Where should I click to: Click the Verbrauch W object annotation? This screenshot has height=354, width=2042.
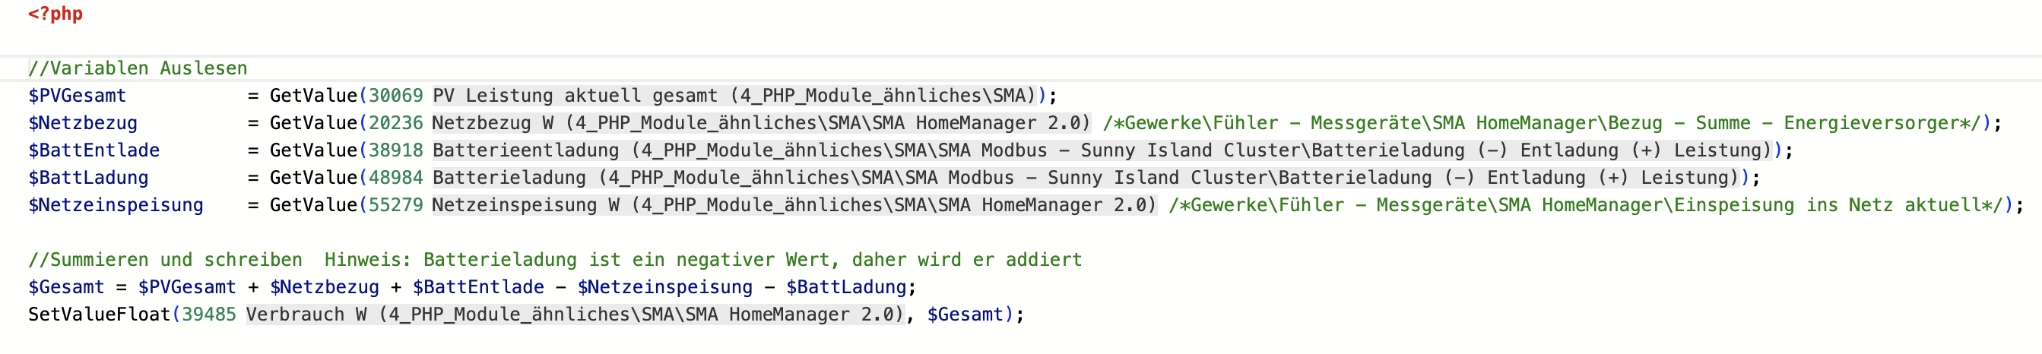click(x=575, y=314)
